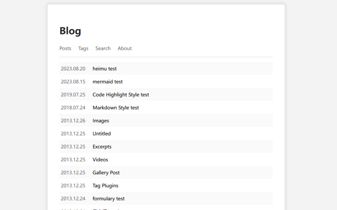Click the 2013.12.24 date beside formulary test
Screen dimensions: 337x210
point(73,199)
